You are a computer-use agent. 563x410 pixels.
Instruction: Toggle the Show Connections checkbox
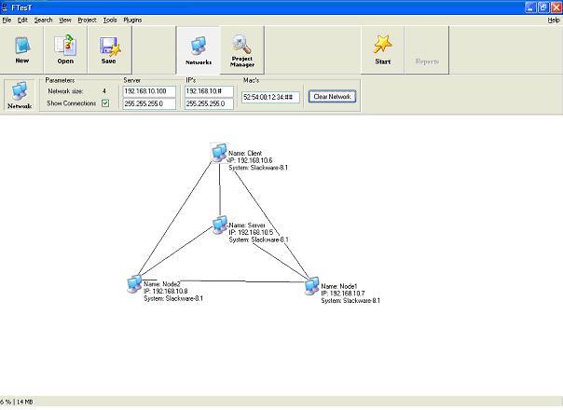104,103
